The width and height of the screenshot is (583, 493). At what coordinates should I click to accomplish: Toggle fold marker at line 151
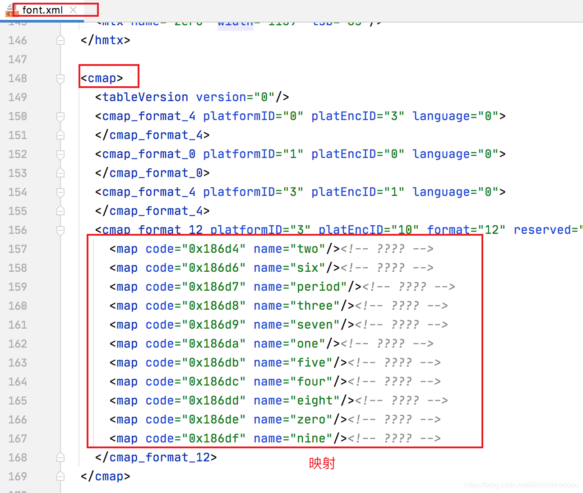click(60, 135)
